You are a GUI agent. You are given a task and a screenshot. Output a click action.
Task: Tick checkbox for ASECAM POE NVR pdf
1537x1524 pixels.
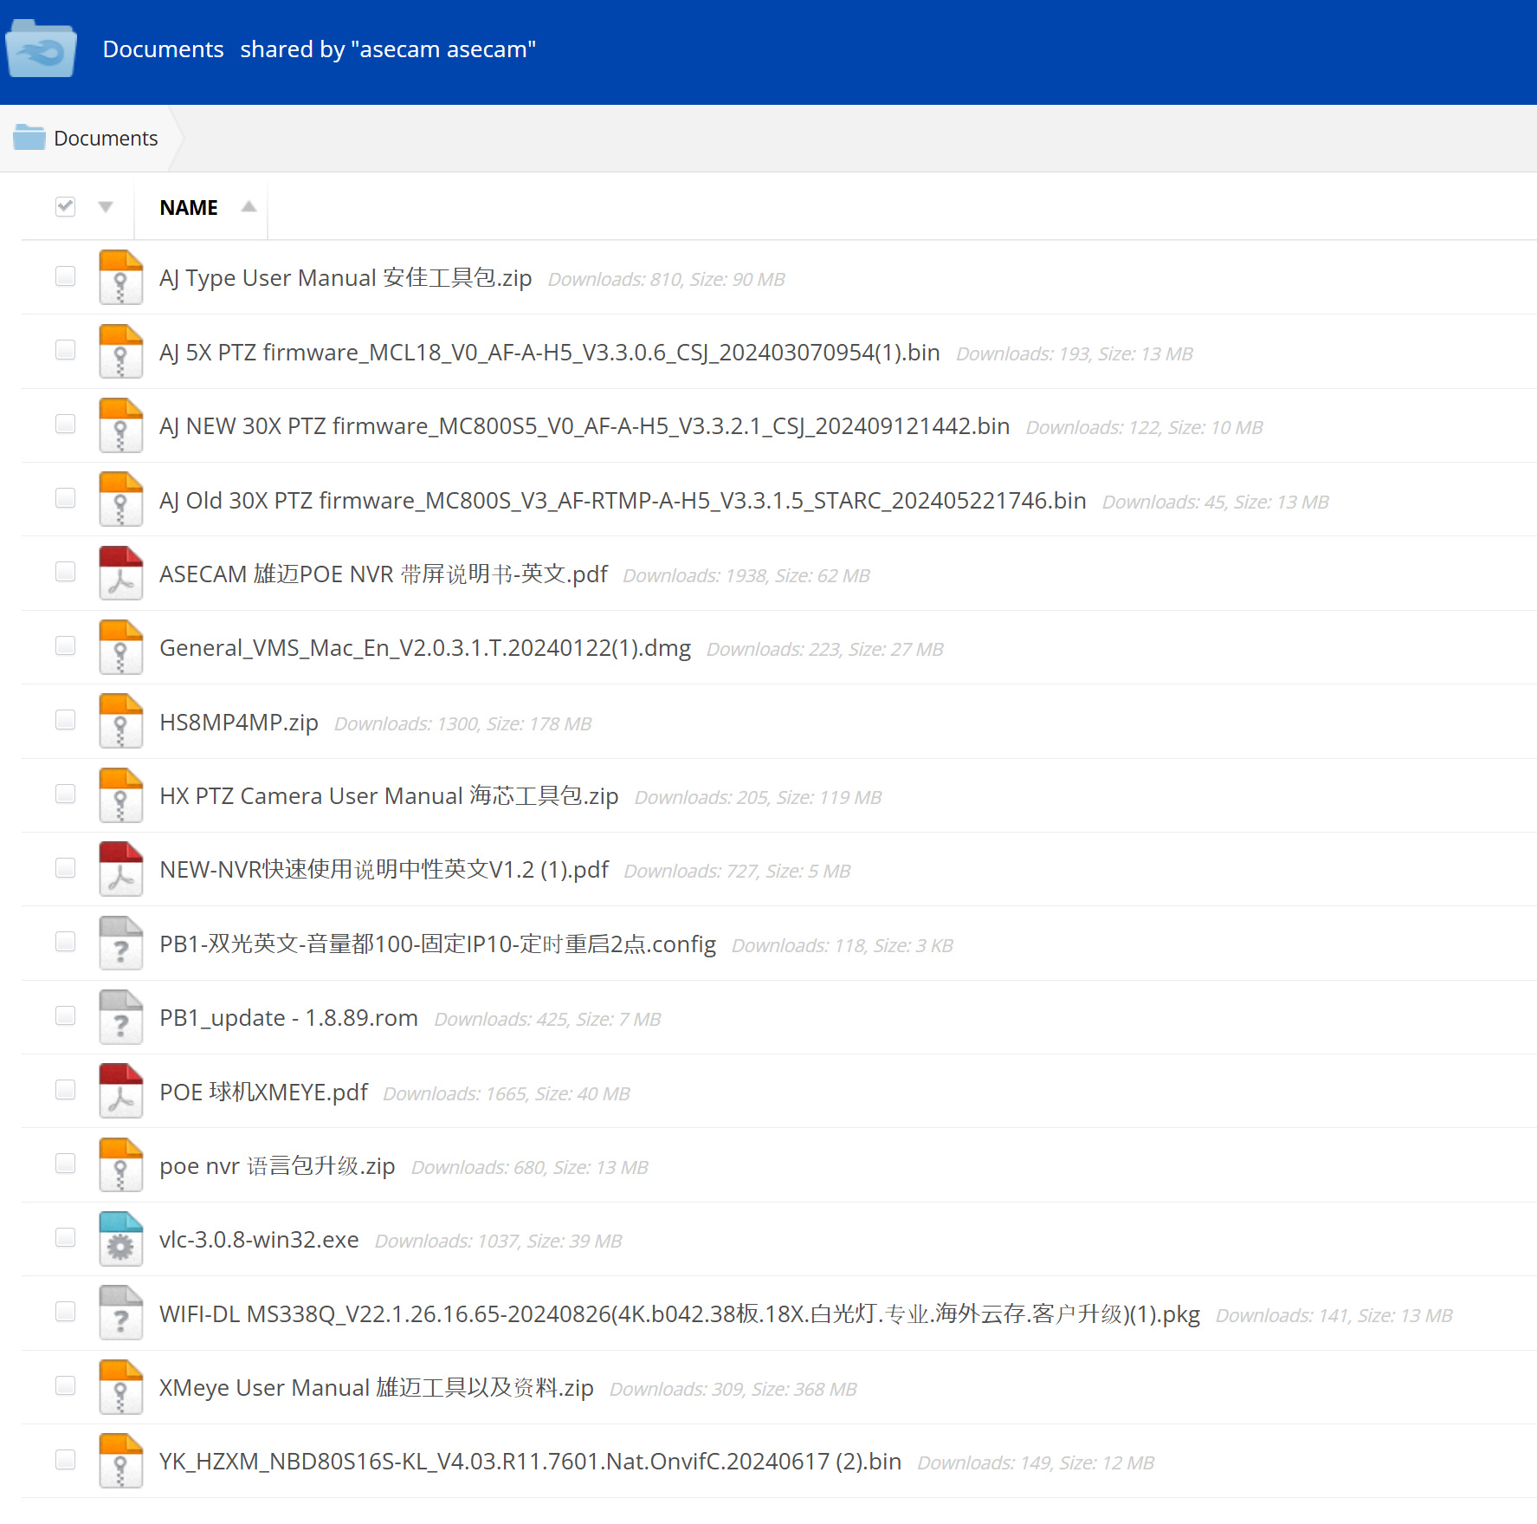click(65, 572)
